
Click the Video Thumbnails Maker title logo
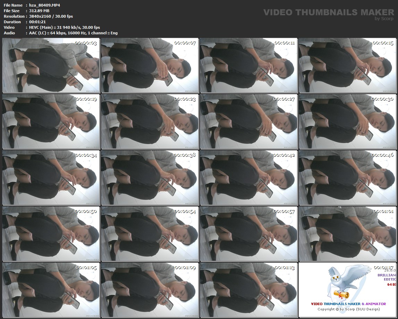(329, 12)
